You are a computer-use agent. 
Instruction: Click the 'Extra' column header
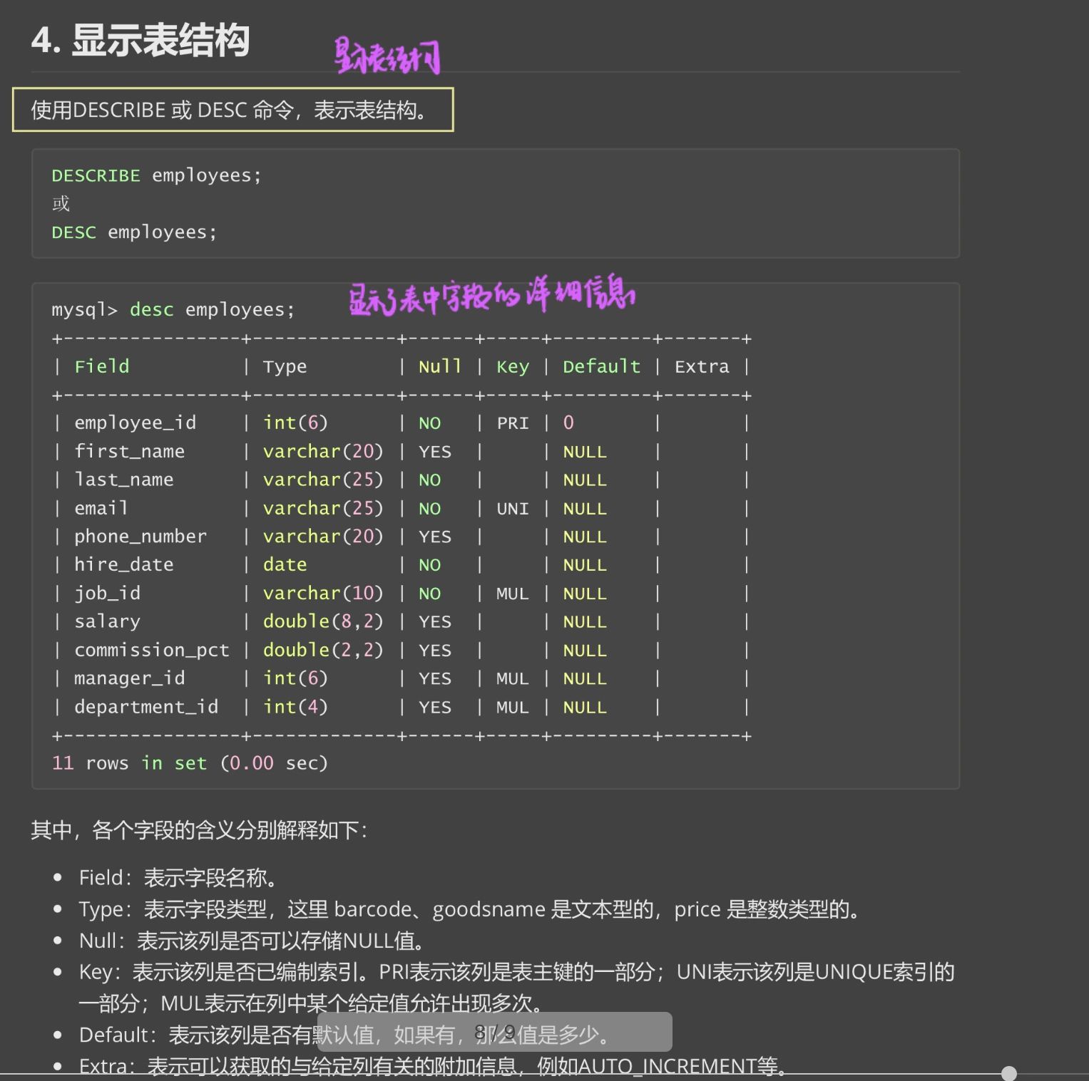pos(702,366)
